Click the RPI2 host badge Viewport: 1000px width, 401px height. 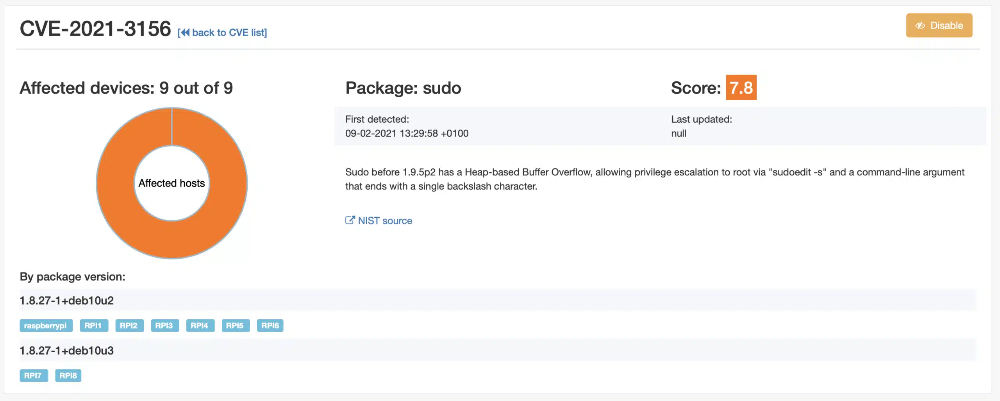(129, 326)
